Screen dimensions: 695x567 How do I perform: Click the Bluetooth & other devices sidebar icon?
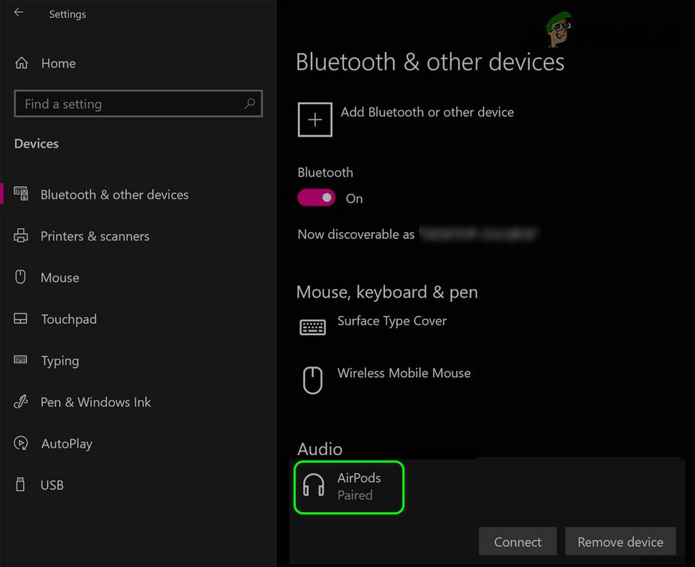[x=21, y=194]
